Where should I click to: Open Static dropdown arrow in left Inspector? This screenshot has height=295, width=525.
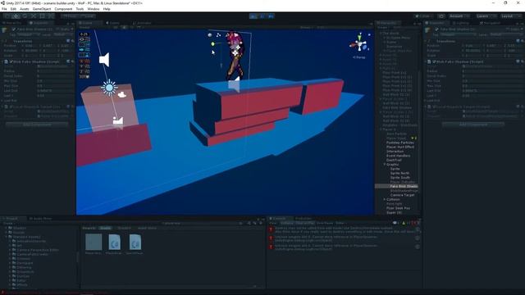(x=72, y=29)
